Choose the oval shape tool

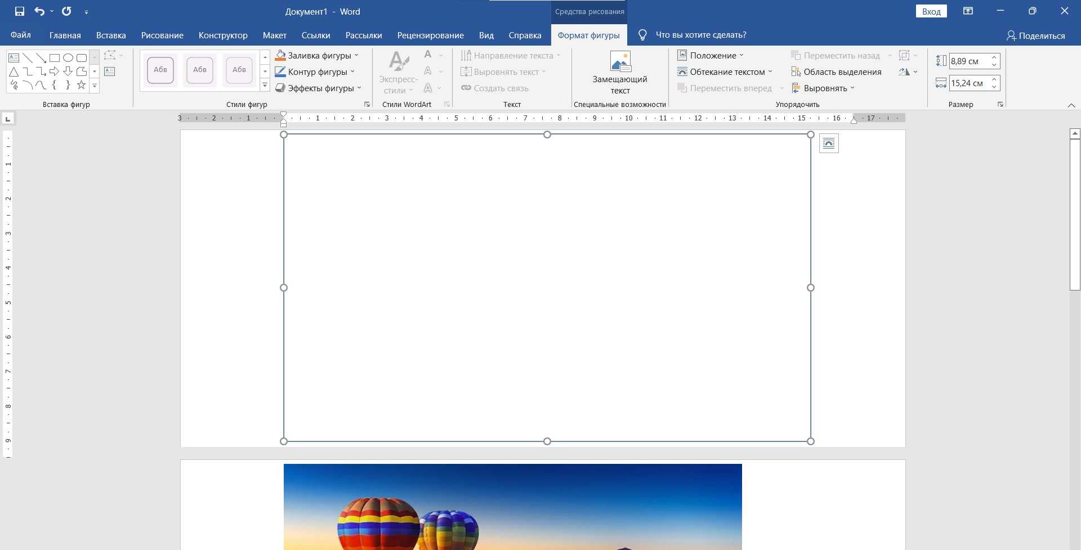68,58
